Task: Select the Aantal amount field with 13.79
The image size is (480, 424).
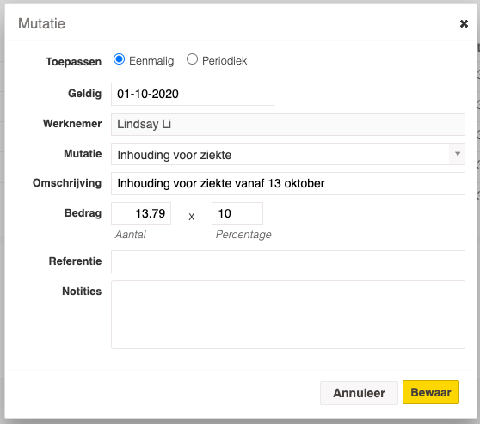Action: pos(141,213)
